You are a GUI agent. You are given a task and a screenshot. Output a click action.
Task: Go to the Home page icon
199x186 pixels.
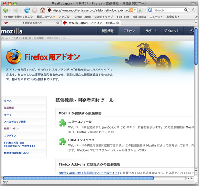tap(43, 10)
